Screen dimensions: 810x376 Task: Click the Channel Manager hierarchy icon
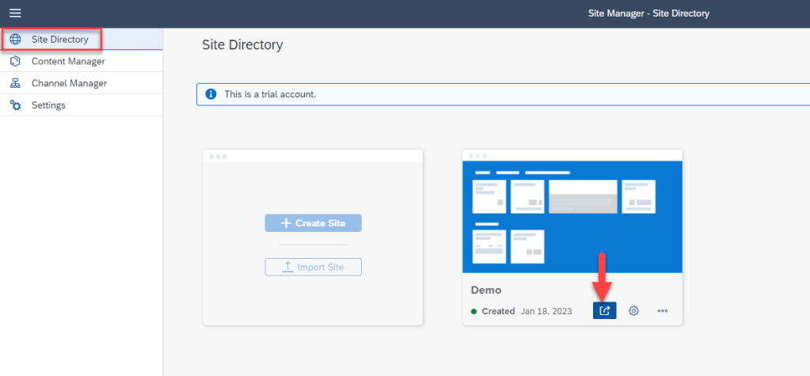[x=15, y=83]
